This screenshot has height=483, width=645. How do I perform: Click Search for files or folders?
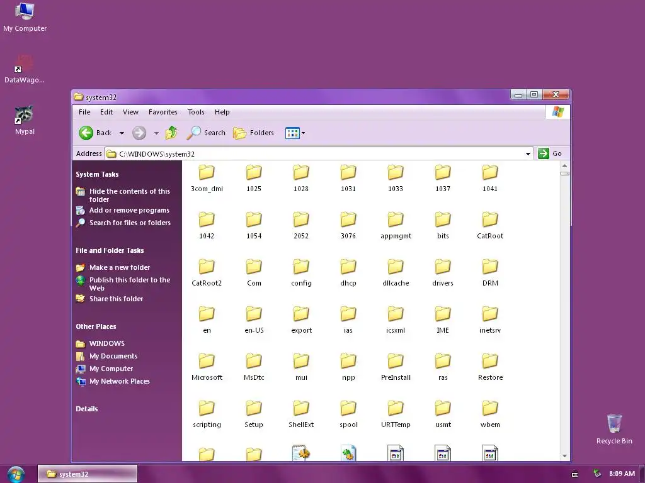pyautogui.click(x=130, y=223)
